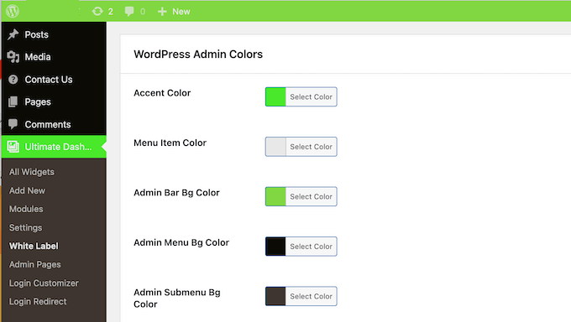Click the Admin Submenu Bg Color brown swatch
Viewport: 571px width, 322px height.
[275, 296]
